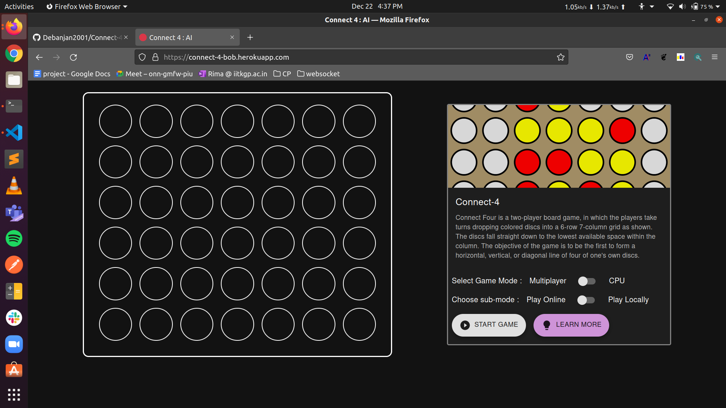The image size is (726, 408).
Task: Launch Visual Studio Code from the dock
Action: (x=14, y=133)
